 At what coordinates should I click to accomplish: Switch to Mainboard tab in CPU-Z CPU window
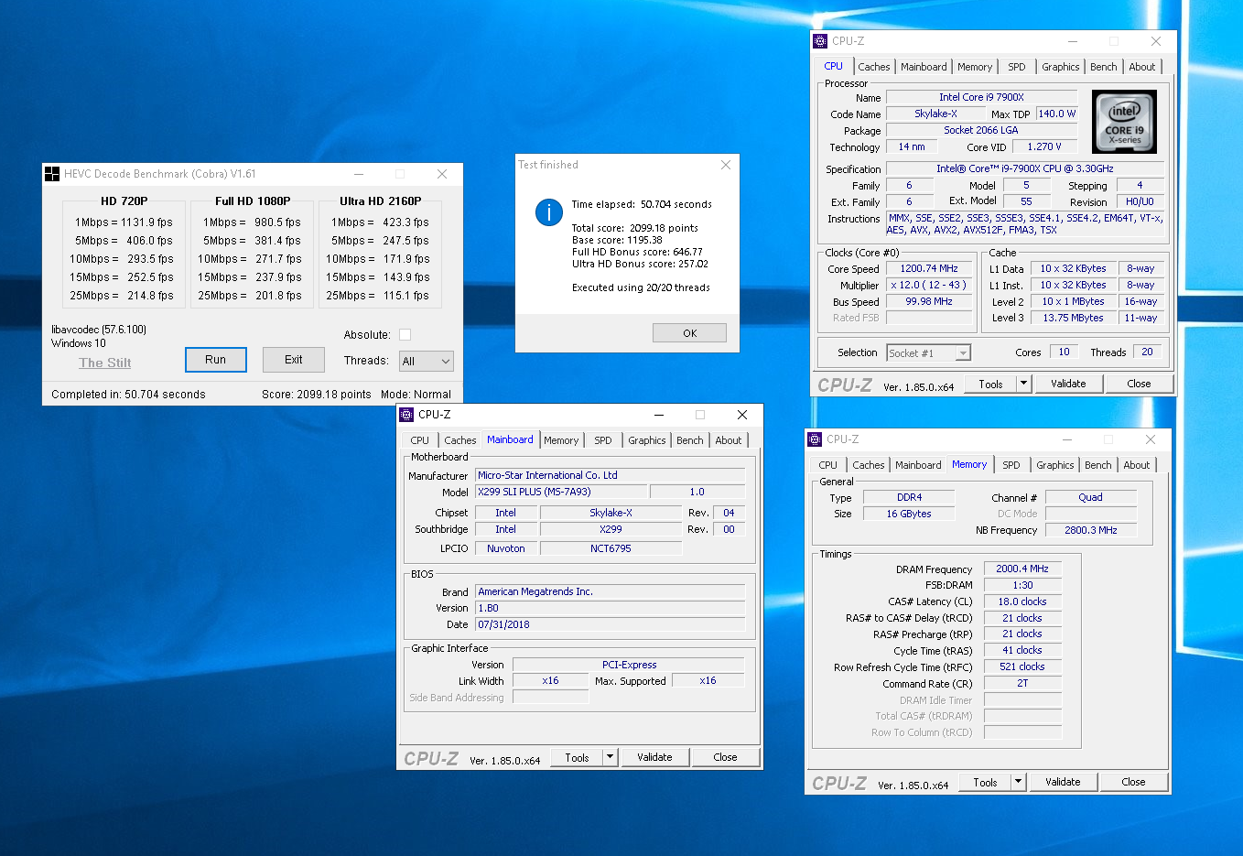point(924,67)
